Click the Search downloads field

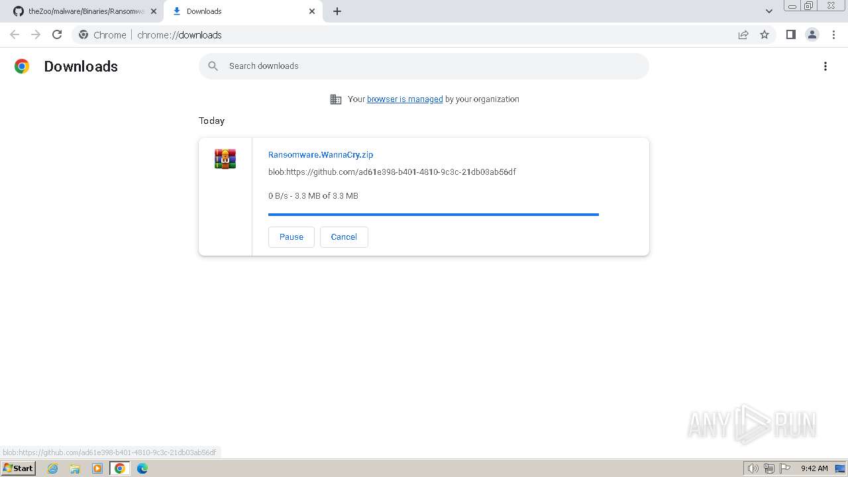(424, 66)
